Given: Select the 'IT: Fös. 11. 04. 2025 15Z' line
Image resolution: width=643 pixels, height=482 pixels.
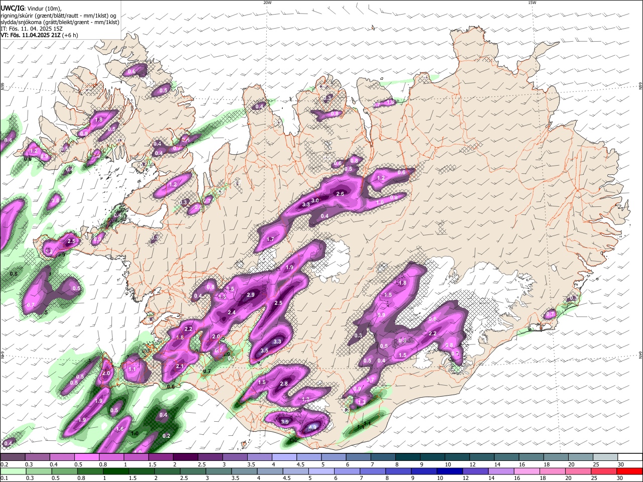Looking at the screenshot, I should 32,29.
